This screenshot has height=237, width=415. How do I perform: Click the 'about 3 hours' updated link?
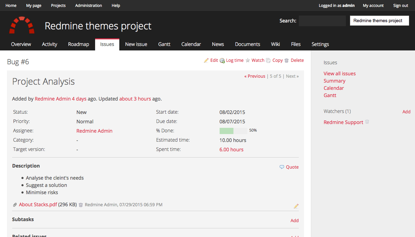(x=135, y=99)
